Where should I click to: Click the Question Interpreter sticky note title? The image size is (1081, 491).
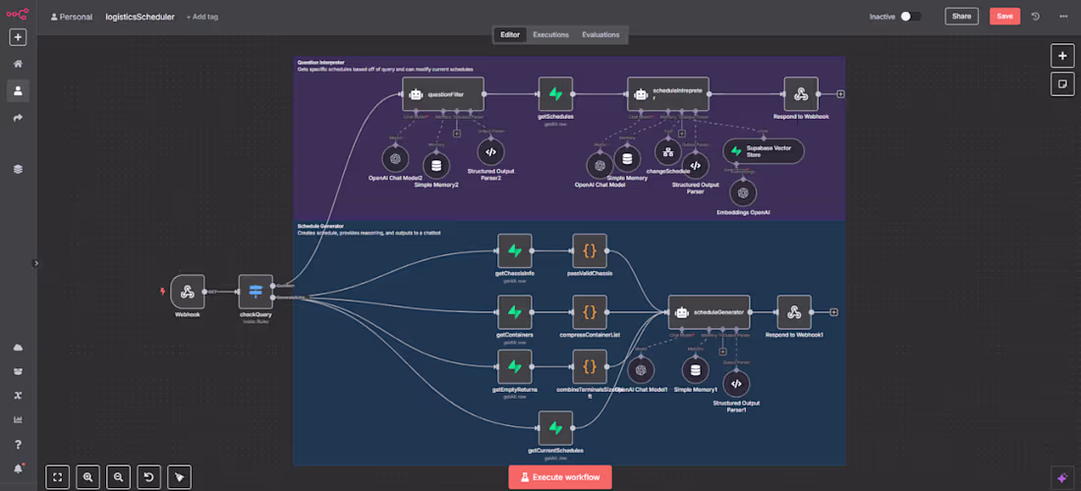pyautogui.click(x=321, y=63)
